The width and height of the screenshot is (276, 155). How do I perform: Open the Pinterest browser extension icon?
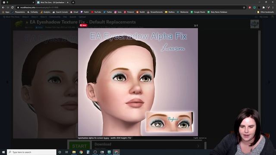250,8
